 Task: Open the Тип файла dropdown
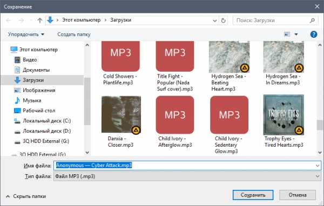tap(187, 176)
